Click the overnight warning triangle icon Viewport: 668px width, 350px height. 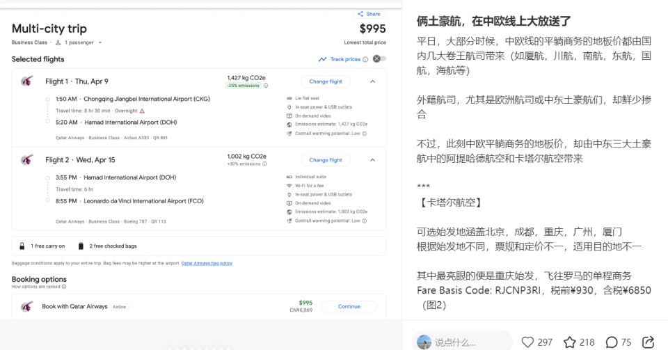142,111
